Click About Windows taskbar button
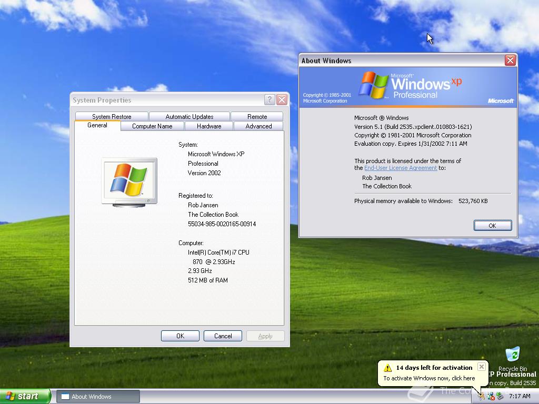 click(x=98, y=397)
